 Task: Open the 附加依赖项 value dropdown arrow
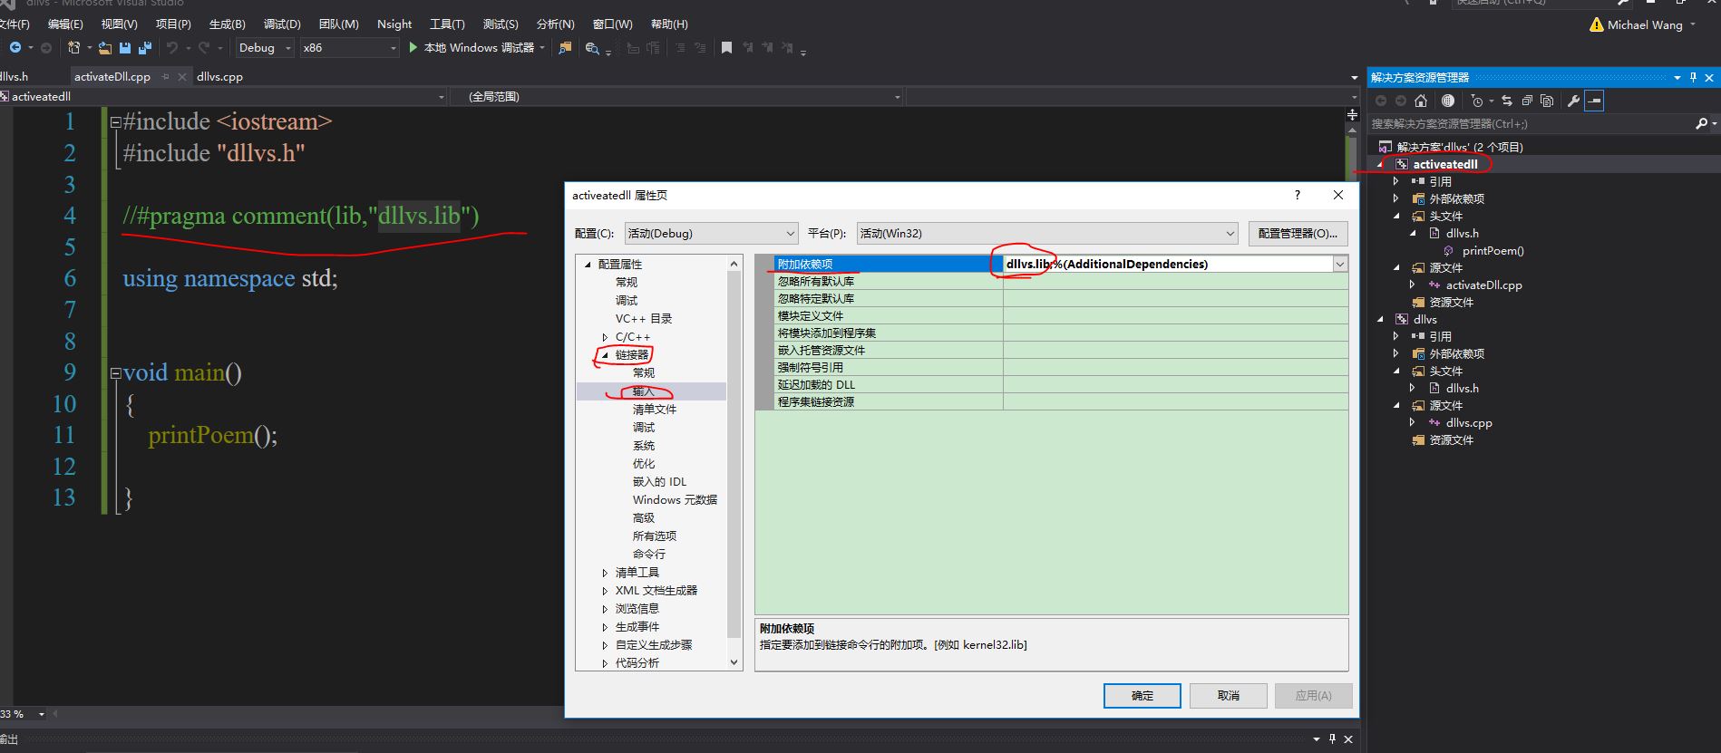click(1339, 264)
